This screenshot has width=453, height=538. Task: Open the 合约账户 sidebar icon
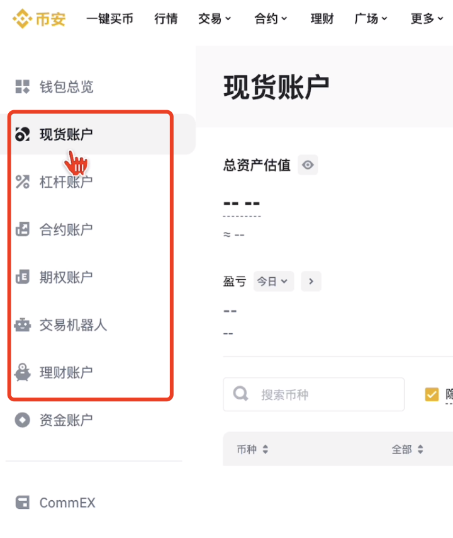point(23,229)
